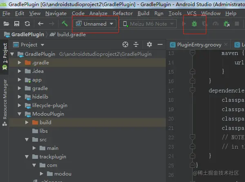This screenshot has width=245, height=182.
Task: Click the Save All toolbar icon
Action: (x=17, y=24)
